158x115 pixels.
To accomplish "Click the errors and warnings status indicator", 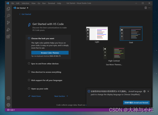I will click(x=11, y=110).
